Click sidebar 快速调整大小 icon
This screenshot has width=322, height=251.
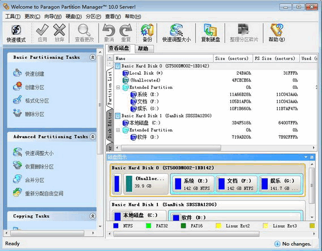pos(17,152)
